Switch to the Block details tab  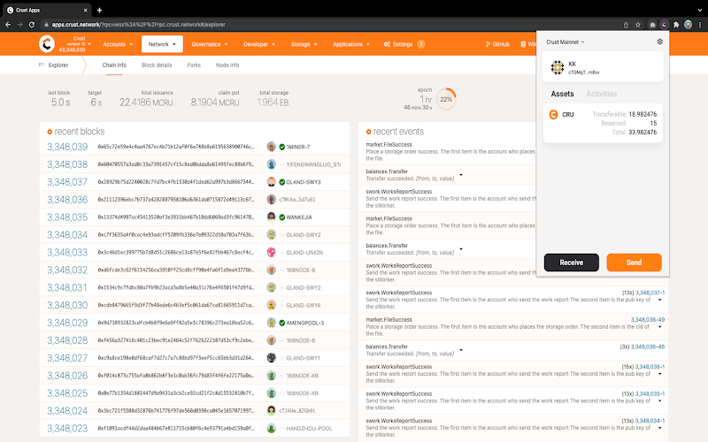157,65
